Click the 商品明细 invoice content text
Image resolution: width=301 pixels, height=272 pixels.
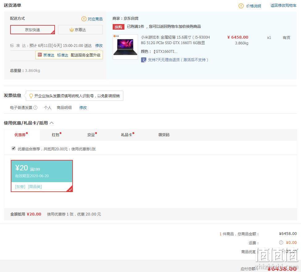pyautogui.click(x=64, y=107)
